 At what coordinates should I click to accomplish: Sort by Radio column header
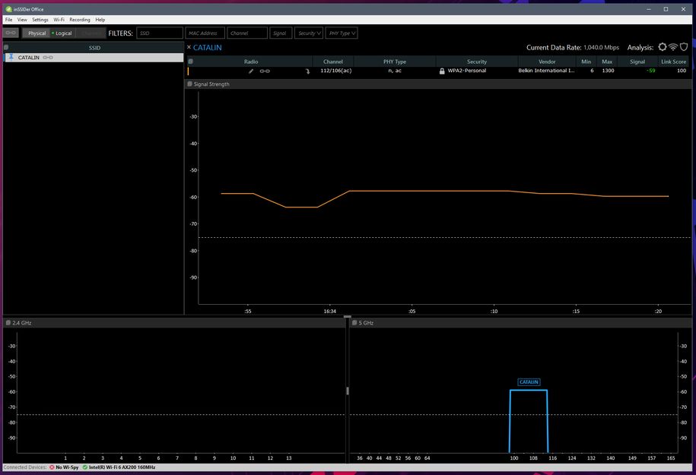pos(251,62)
